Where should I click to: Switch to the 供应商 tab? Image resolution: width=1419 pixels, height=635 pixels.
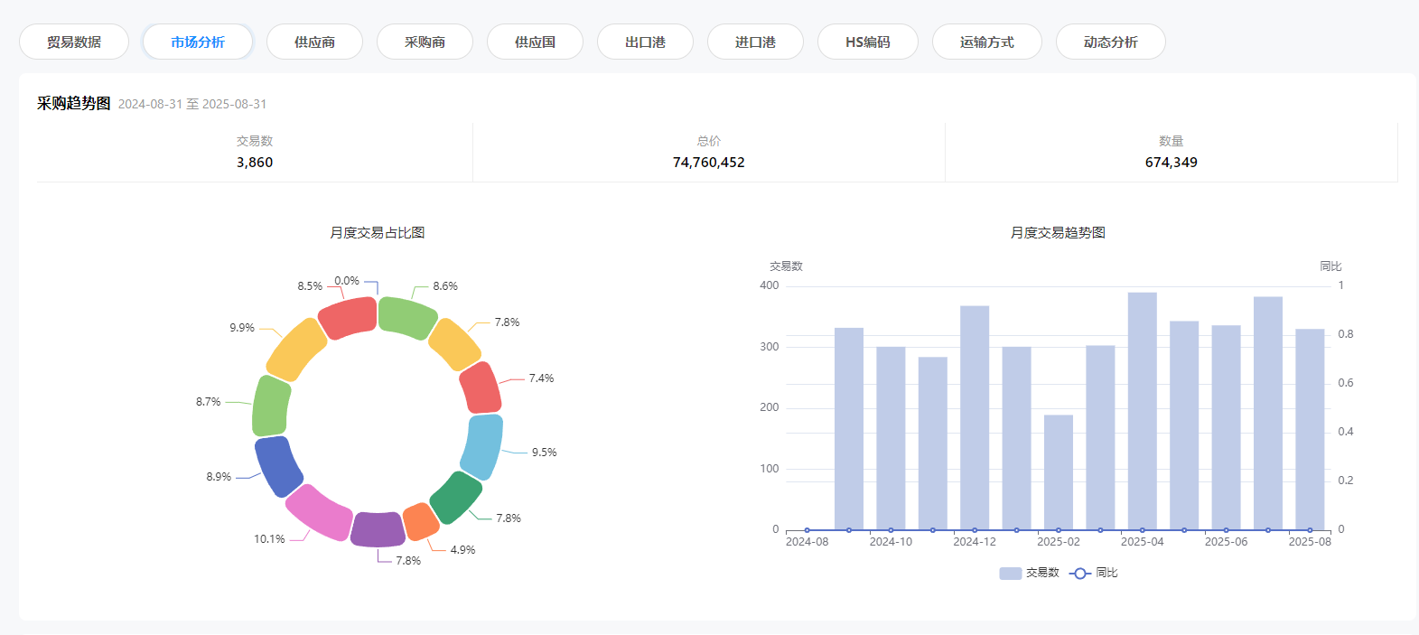point(314,42)
